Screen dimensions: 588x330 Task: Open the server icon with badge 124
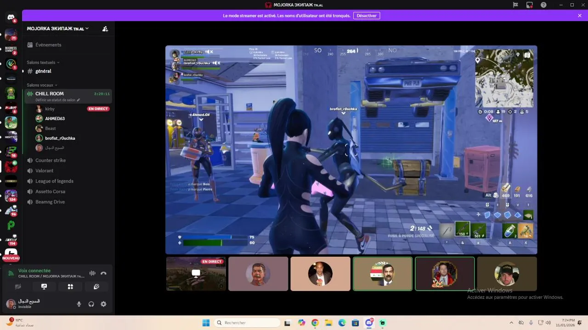coord(11,196)
